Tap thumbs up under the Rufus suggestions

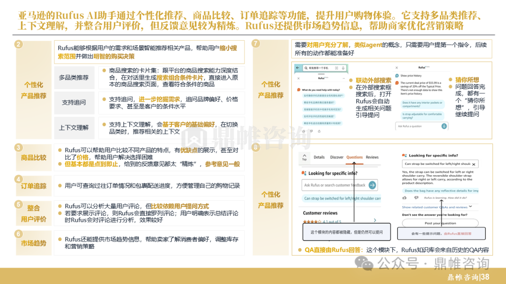coord(304,131)
